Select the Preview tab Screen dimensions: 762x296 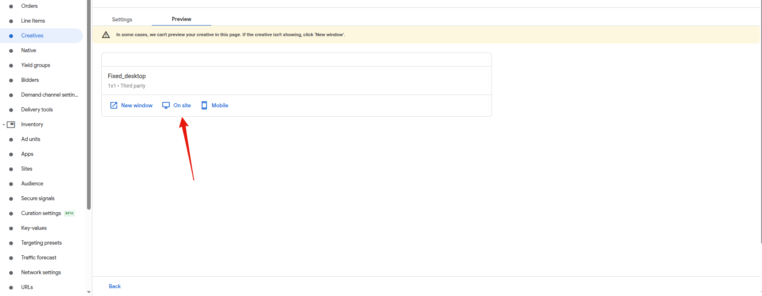pyautogui.click(x=181, y=19)
